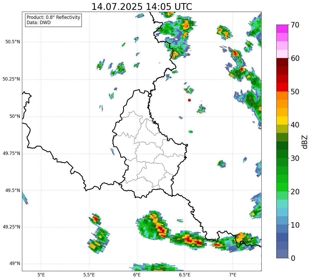The height and width of the screenshot is (280, 311).
Task: Click the "49.25°N" latitude label
Action: pyautogui.click(x=11, y=227)
